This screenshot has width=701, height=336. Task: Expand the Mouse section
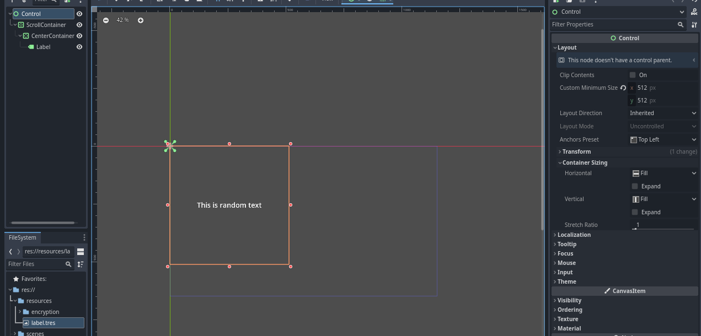coord(625,263)
